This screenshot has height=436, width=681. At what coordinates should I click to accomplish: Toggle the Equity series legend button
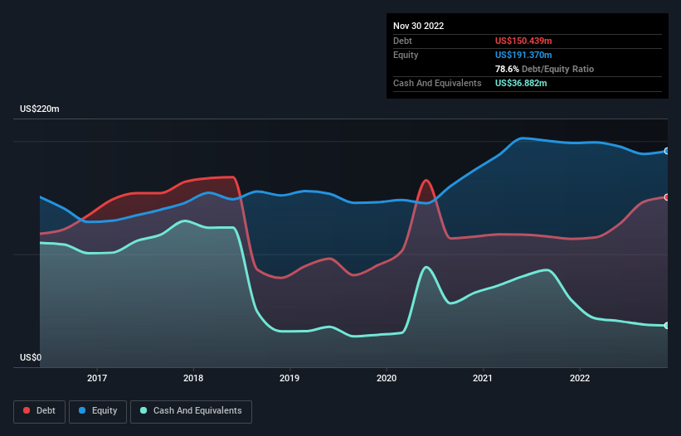(98, 411)
